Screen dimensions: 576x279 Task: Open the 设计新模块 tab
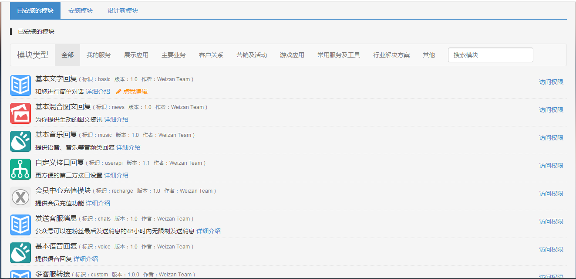pos(123,10)
